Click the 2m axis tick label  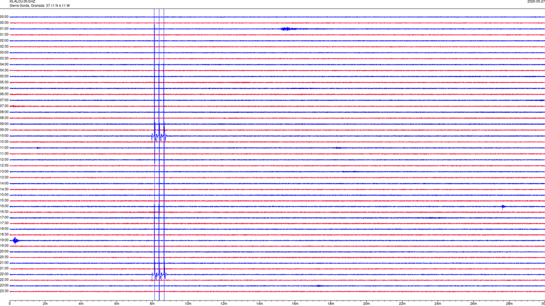point(45,304)
